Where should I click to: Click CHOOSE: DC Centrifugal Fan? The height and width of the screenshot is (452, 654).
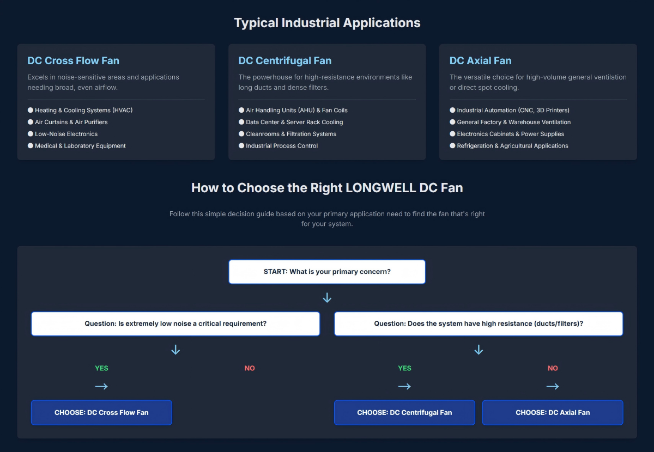pos(404,412)
